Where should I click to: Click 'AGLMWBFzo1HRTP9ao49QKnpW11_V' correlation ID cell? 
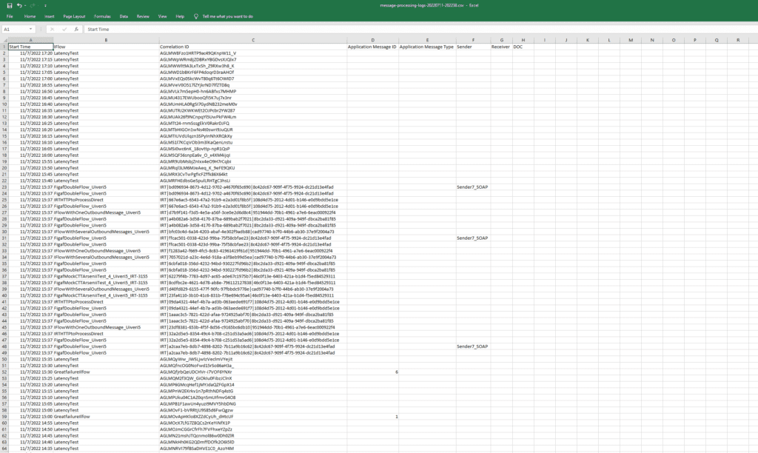253,53
